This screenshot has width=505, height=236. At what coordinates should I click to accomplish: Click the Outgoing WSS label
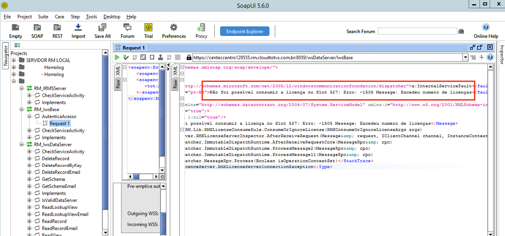pyautogui.click(x=143, y=213)
